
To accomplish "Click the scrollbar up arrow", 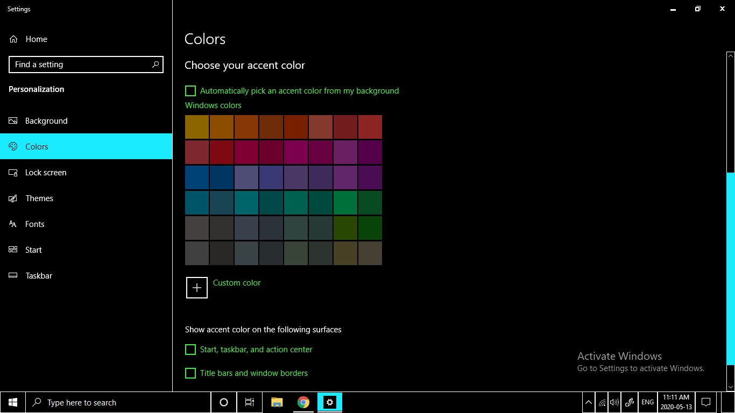I will pos(730,55).
